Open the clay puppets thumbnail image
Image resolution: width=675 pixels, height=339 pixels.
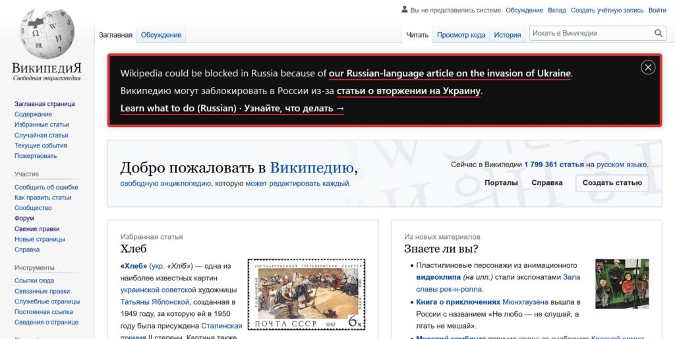[x=622, y=284]
